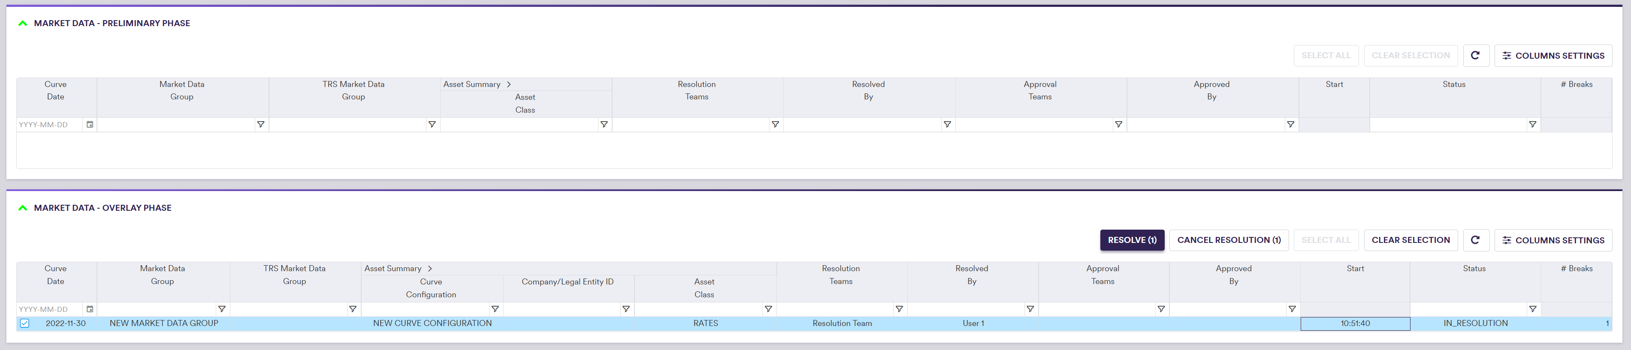
Task: Open calendar picker in Overlay Curve Date filter
Action: [x=90, y=309]
